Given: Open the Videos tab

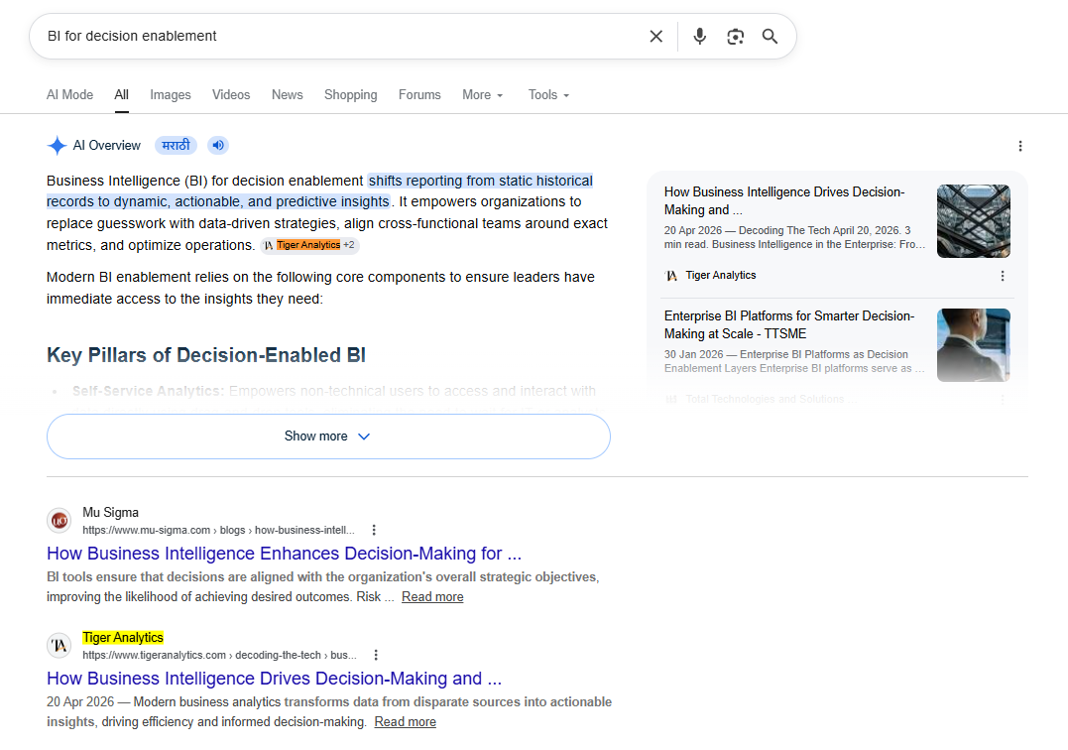Looking at the screenshot, I should pyautogui.click(x=231, y=94).
